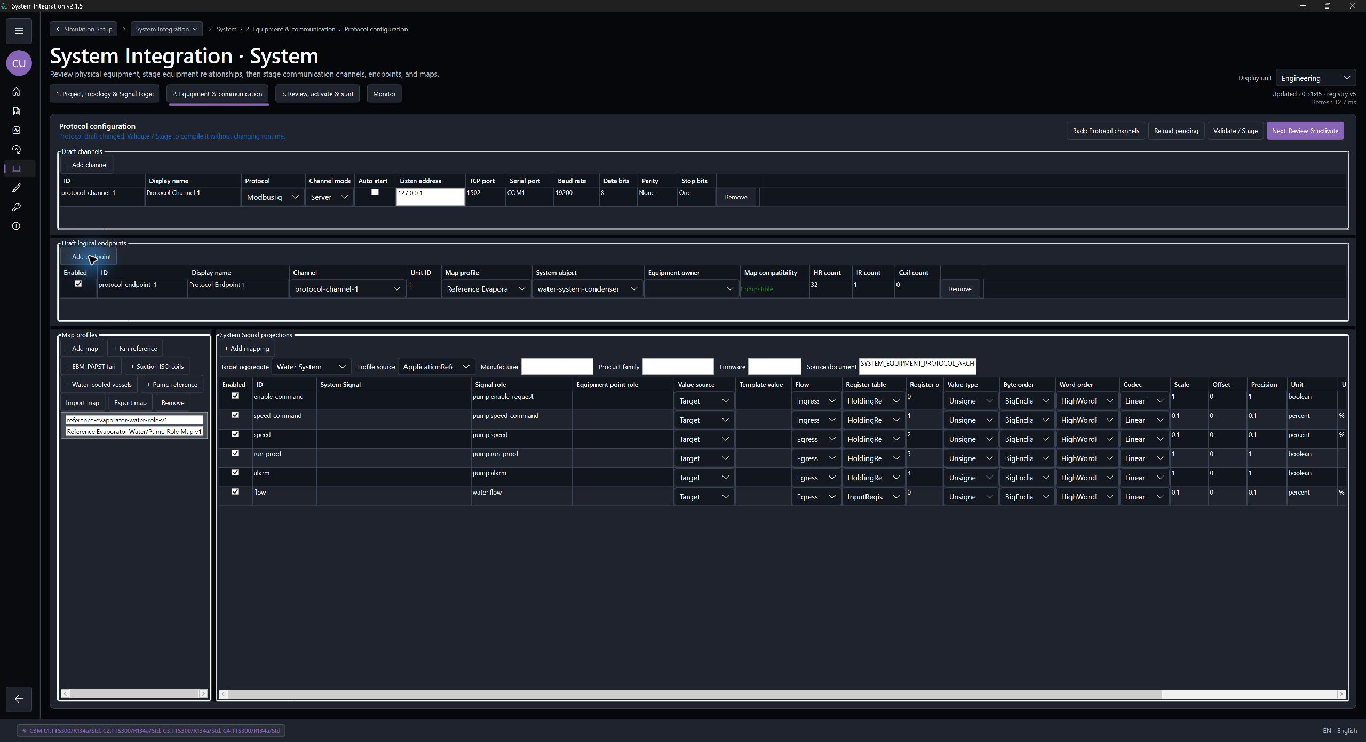1366x742 pixels.
Task: Uncheck Enabled for enable command mapping
Action: 235,396
